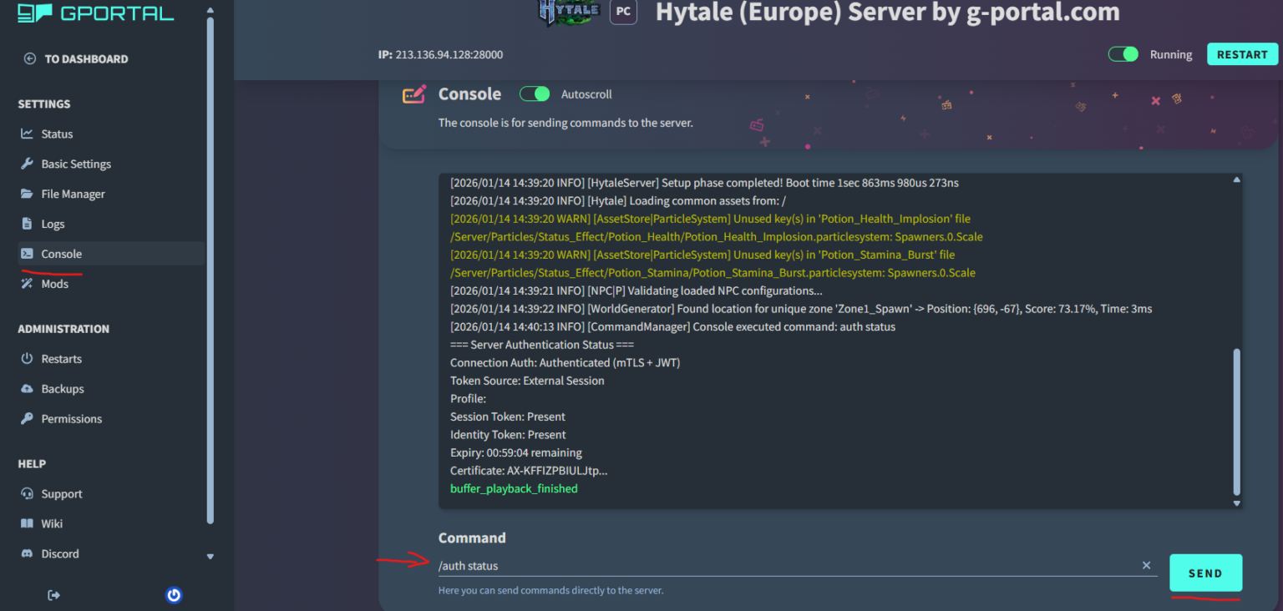
Task: Switch the Running toggle to stop server
Action: coord(1123,53)
